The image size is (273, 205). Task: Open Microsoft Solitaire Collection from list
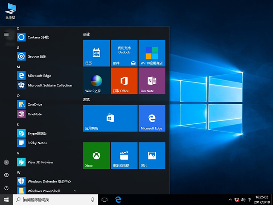(49, 85)
